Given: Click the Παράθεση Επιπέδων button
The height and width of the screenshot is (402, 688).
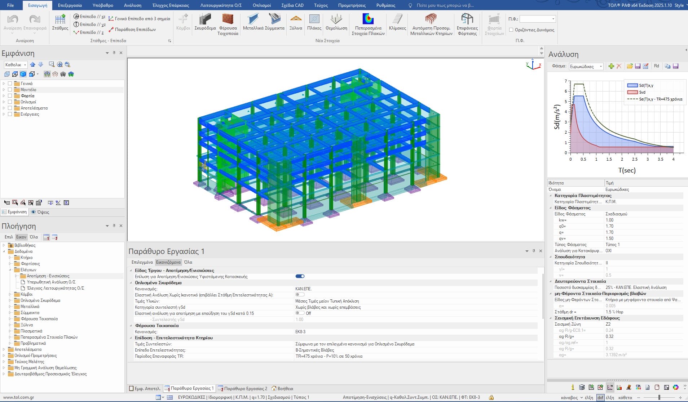Looking at the screenshot, I should (132, 30).
